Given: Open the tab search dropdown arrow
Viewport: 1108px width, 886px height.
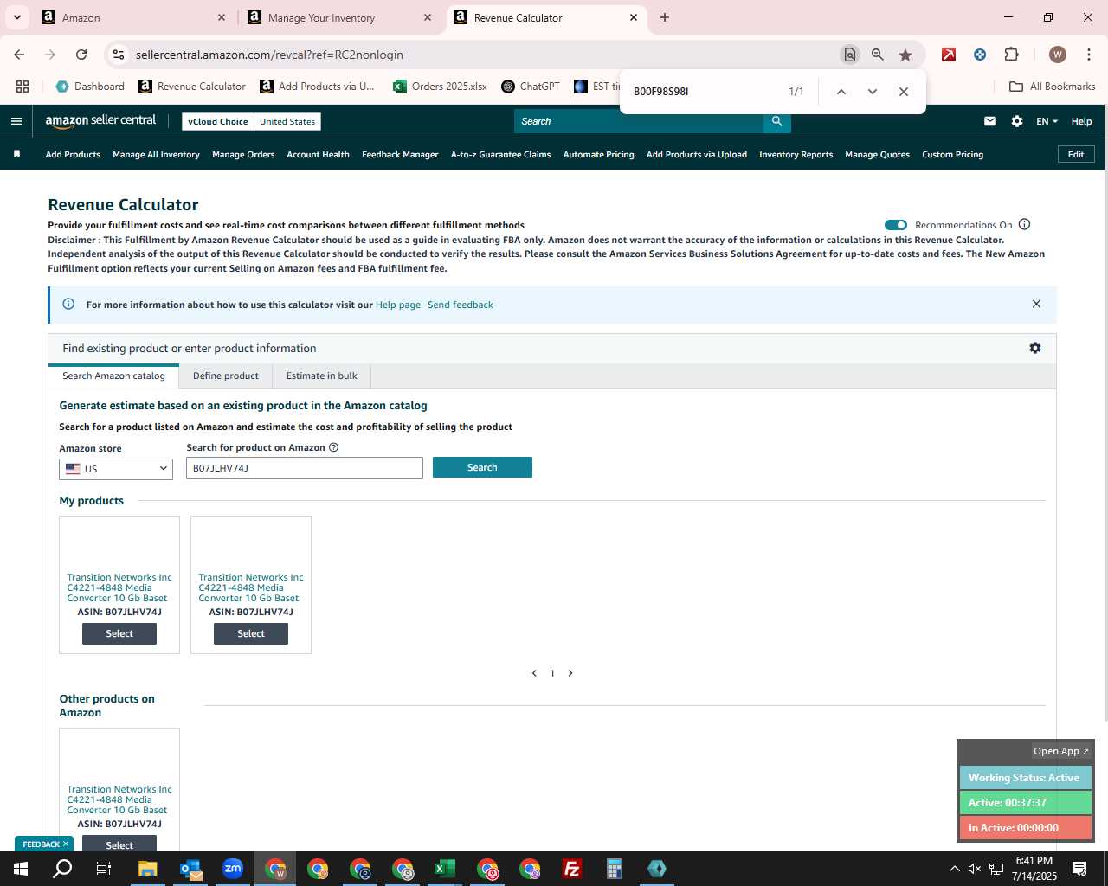Looking at the screenshot, I should 17,17.
